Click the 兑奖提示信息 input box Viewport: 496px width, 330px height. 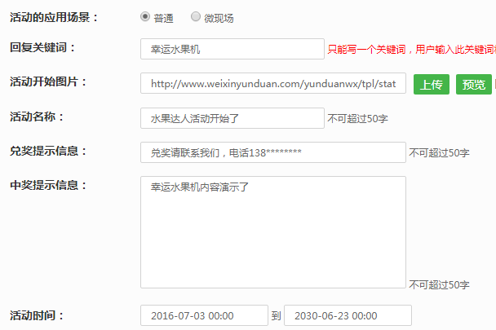pos(272,152)
